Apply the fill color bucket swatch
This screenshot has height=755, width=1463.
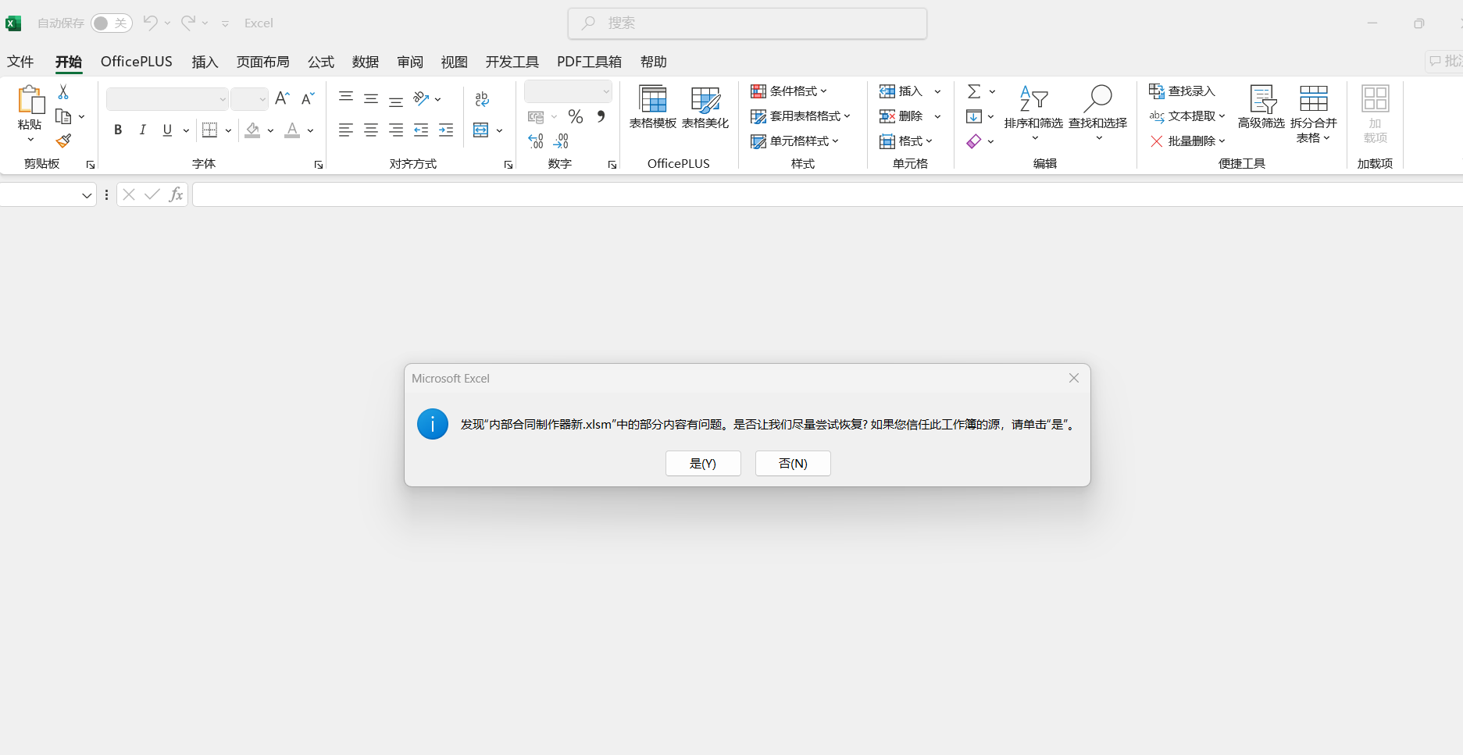pos(252,130)
